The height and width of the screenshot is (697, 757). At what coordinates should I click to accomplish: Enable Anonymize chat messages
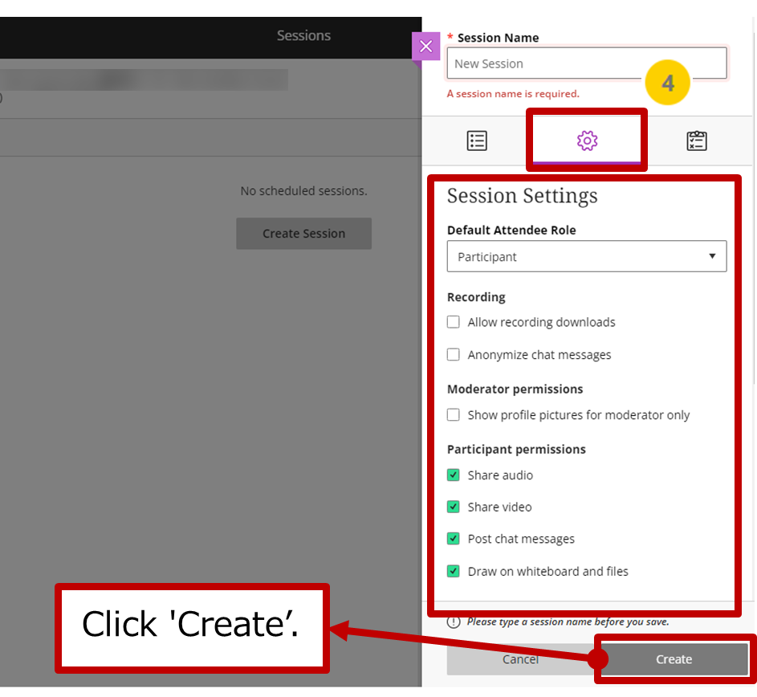pyautogui.click(x=453, y=354)
